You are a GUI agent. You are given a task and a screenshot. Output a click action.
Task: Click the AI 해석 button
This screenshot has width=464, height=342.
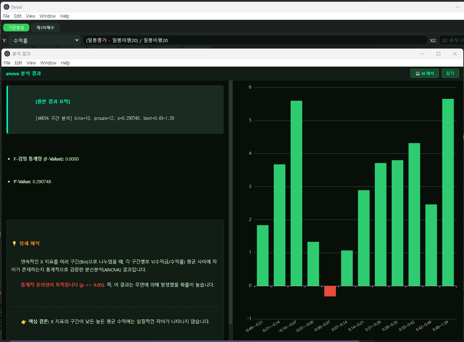click(x=424, y=73)
